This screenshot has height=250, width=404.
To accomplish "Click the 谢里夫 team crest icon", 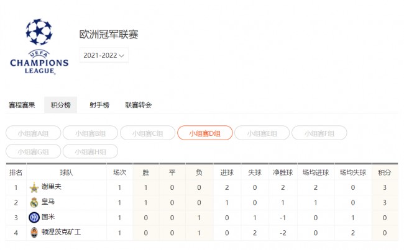I will point(34,187).
